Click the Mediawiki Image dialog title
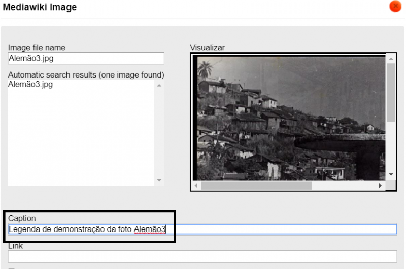406x269 pixels. tap(40, 7)
